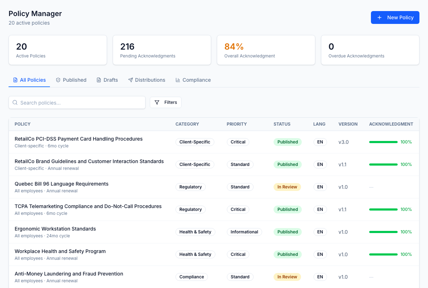Click Published status in Workplace Health and Safety row
This screenshot has width=428, height=288.
[287, 254]
